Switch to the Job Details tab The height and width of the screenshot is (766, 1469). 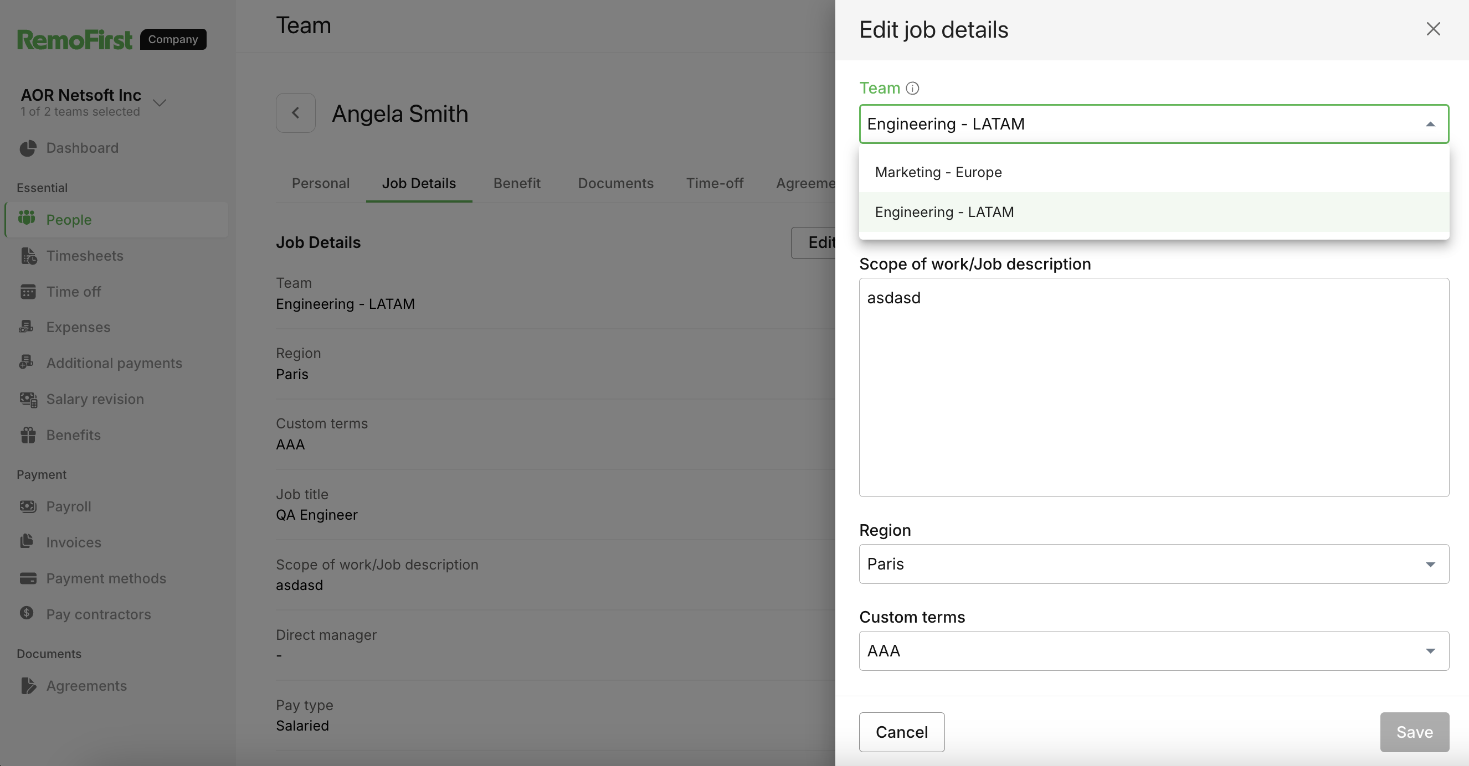(x=419, y=184)
